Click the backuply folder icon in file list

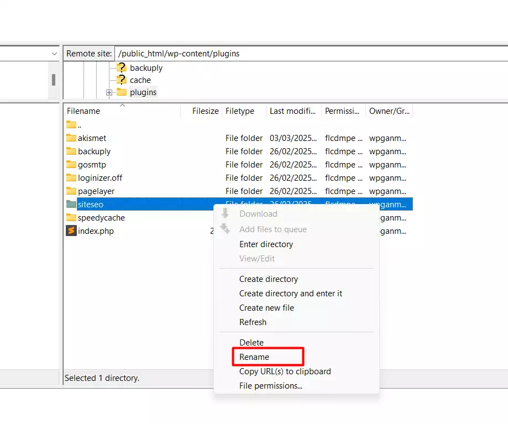(x=71, y=151)
